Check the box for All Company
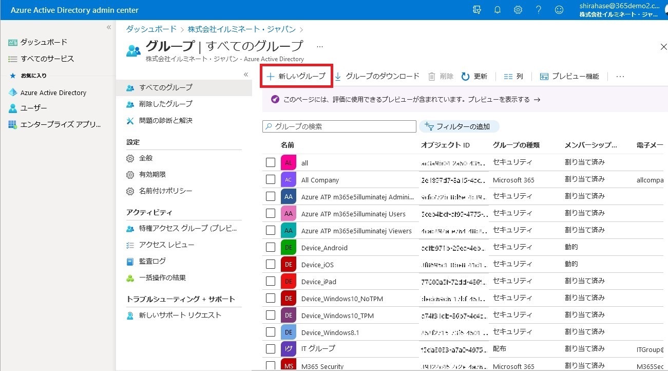Screen dimensions: 668x371 coord(271,179)
